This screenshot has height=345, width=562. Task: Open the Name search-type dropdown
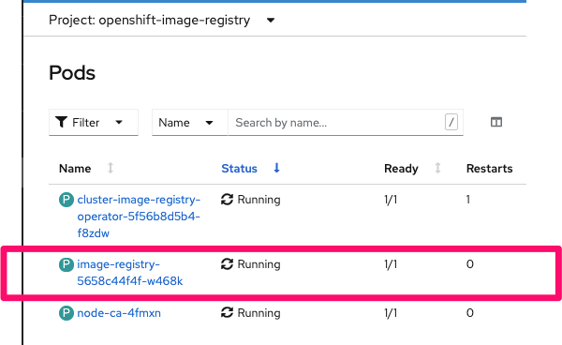pyautogui.click(x=189, y=122)
